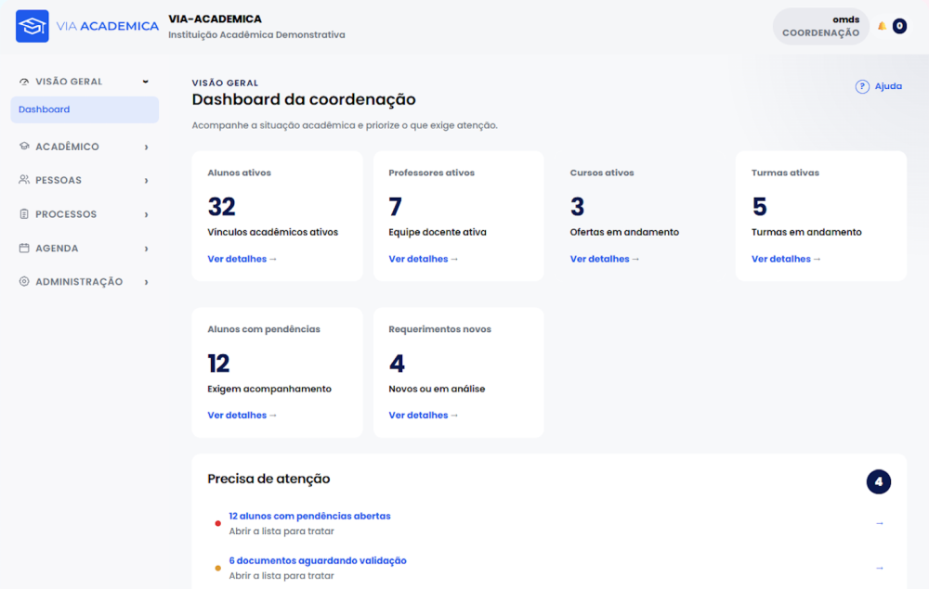Open Ver detalhes for Alunos com pendências
The image size is (929, 589).
(242, 416)
